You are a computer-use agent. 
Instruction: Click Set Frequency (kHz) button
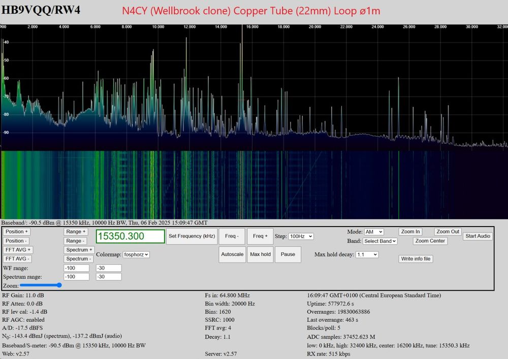click(192, 236)
